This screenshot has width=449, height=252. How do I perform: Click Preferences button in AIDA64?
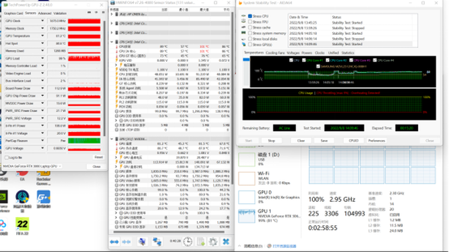(377, 141)
